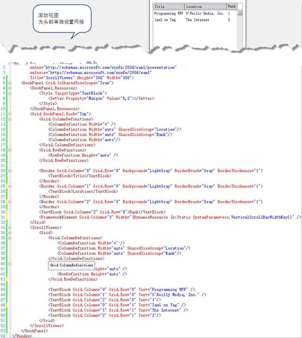The image size is (302, 338).
Task: Click rank value "1" in preview list
Action: click(229, 13)
